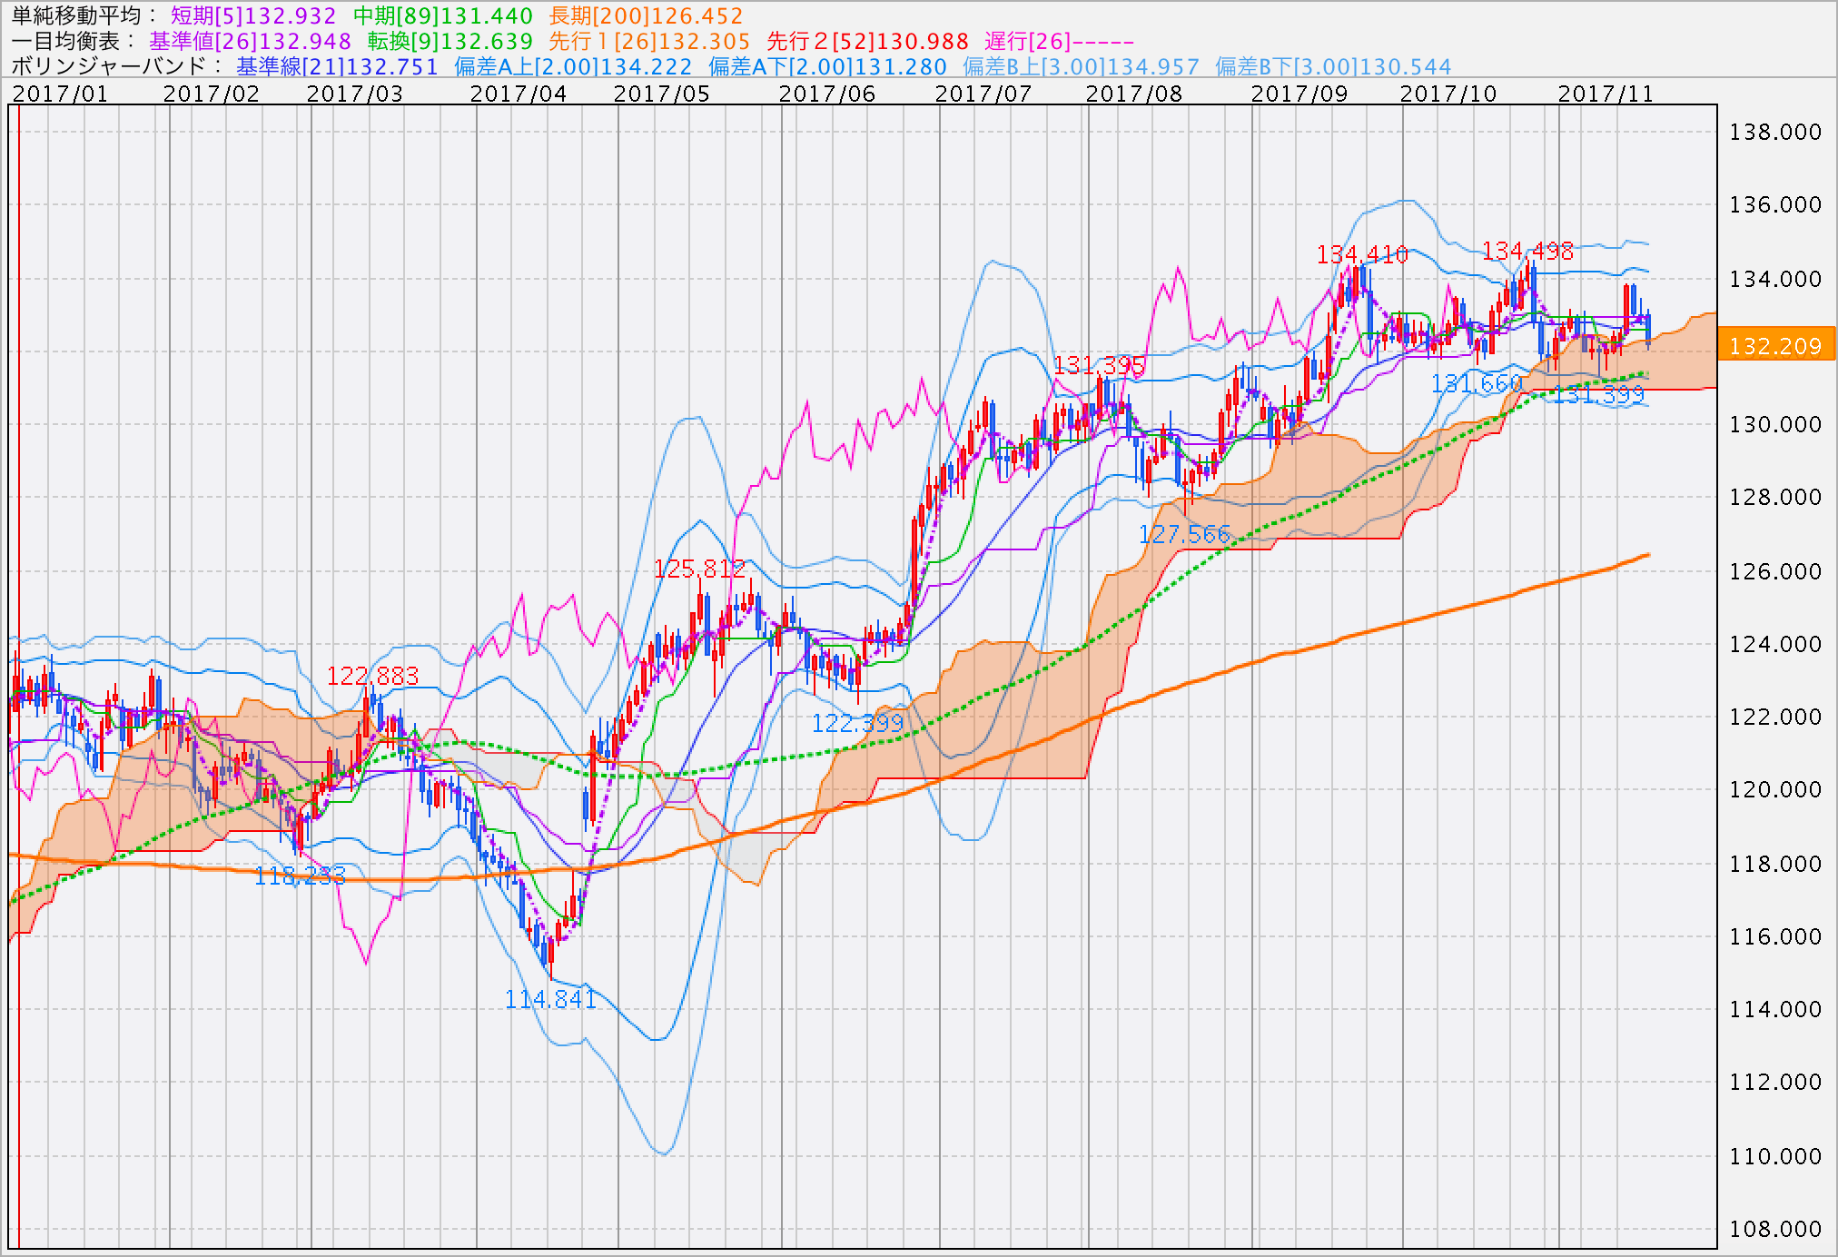Click the low annotation 118.233

click(300, 876)
